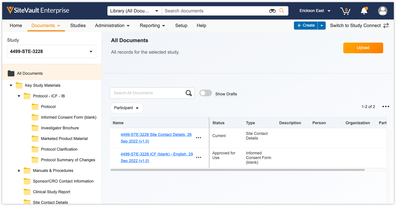Click the Investigator Brochure folder icon
Screen dimensions: 396x206
[35, 128]
